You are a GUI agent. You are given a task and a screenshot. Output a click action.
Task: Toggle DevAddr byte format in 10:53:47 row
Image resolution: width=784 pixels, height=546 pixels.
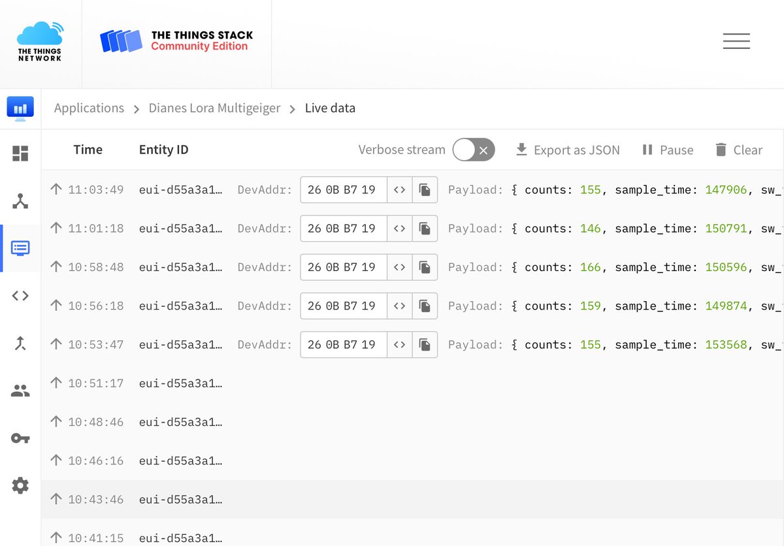pos(399,345)
